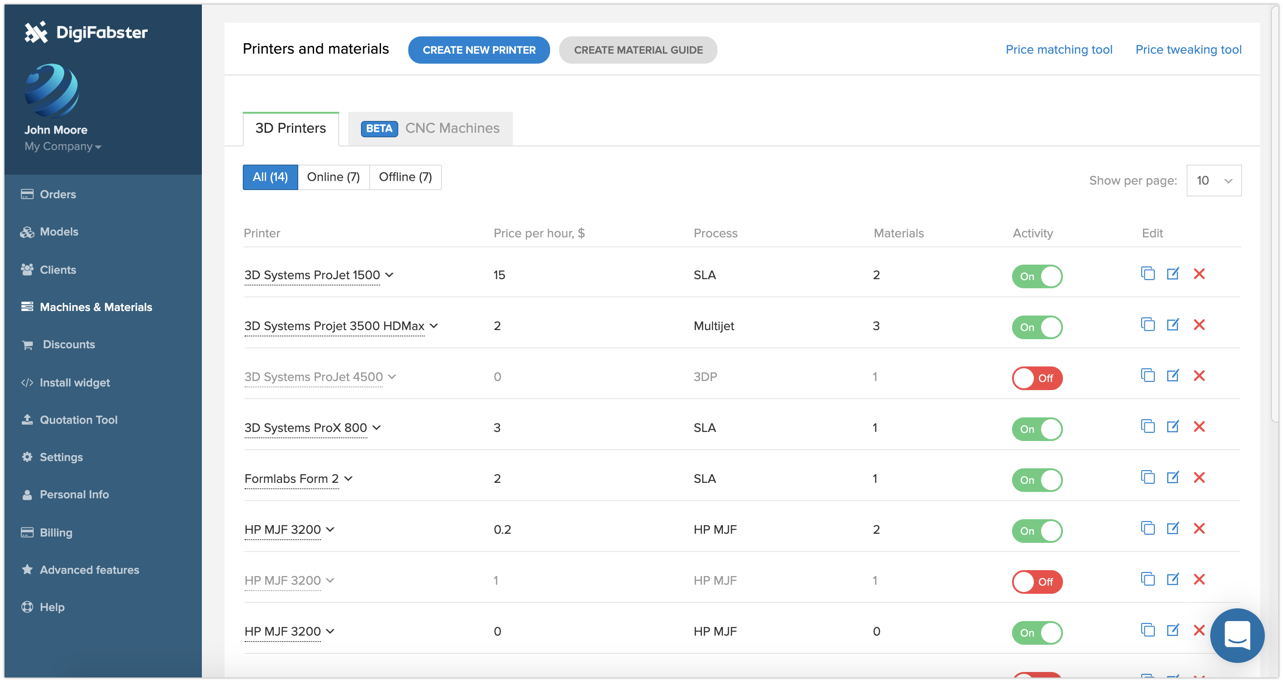Toggle Formlabs Form 2 activity switch
The width and height of the screenshot is (1283, 682).
click(1037, 480)
